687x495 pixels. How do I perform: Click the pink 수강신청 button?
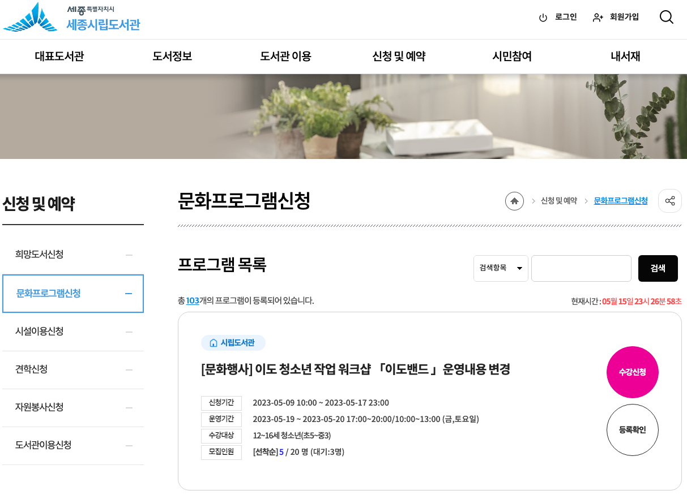(x=633, y=372)
